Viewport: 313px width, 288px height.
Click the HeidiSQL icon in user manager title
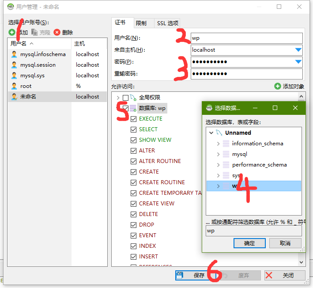tap(11, 7)
